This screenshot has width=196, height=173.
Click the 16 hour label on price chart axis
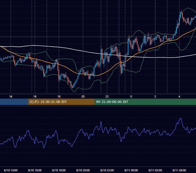click(x=35, y=97)
